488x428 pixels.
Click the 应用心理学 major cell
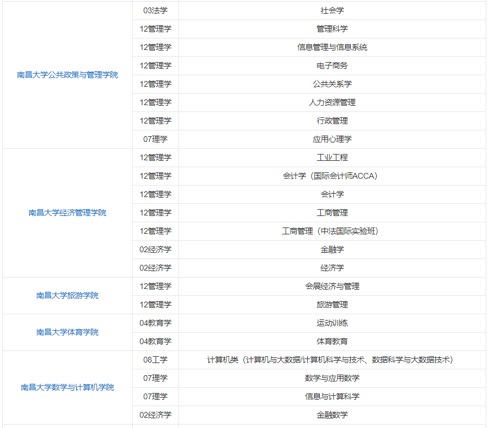tap(332, 139)
